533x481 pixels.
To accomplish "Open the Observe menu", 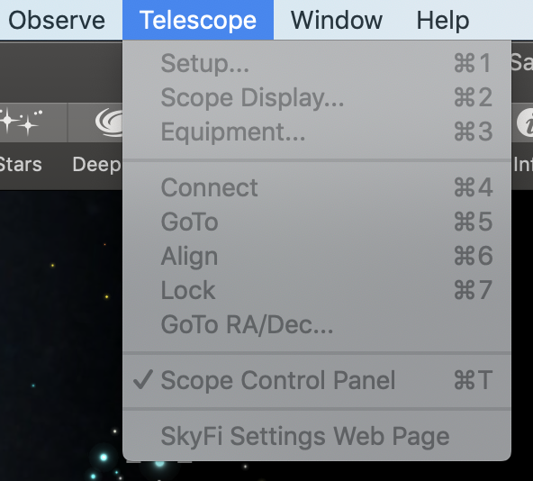I will tap(57, 20).
